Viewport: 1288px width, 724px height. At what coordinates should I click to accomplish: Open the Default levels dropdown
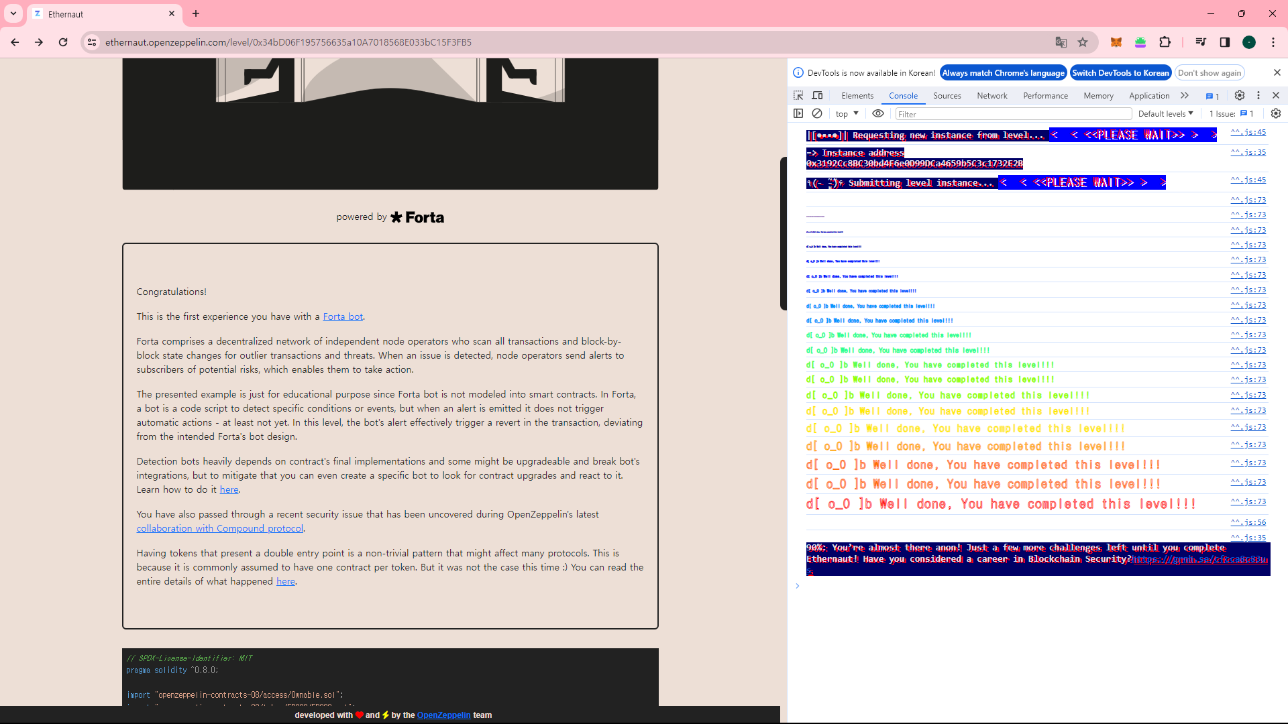(1166, 114)
